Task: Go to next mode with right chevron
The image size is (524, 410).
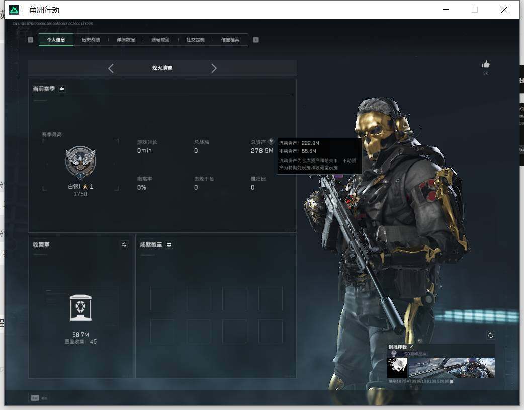Action: point(214,68)
